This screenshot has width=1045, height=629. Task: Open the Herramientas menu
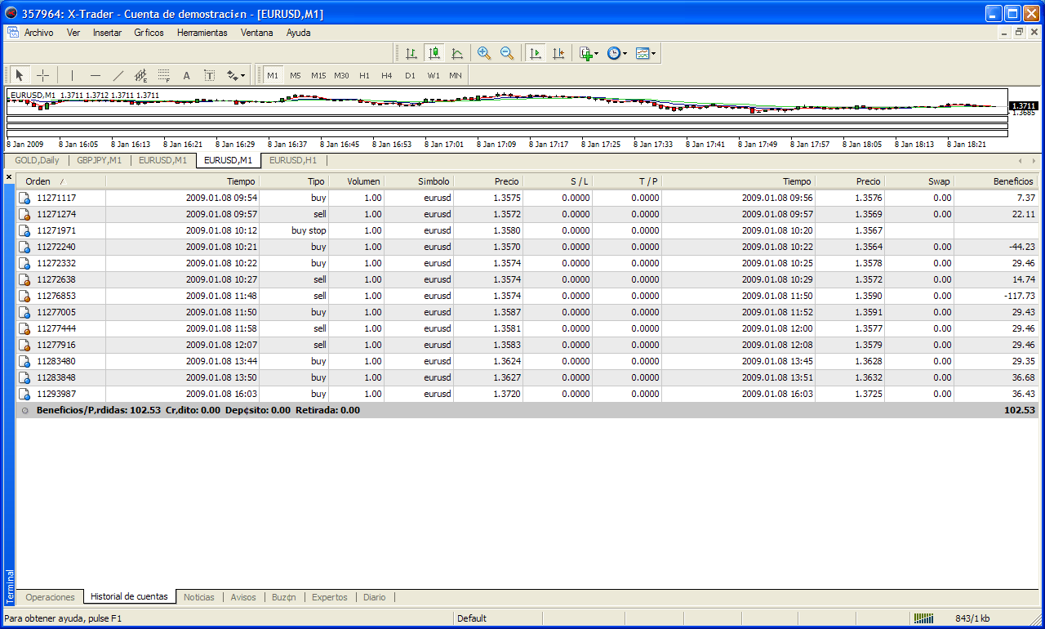pyautogui.click(x=202, y=33)
